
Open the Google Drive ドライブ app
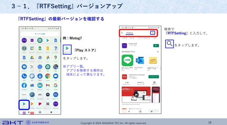coord(32,58)
